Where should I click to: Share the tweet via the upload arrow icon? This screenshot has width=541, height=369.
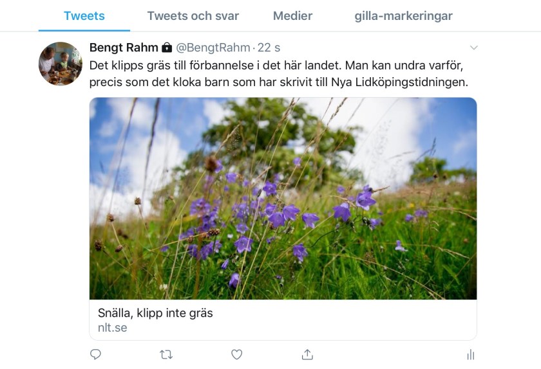click(307, 354)
